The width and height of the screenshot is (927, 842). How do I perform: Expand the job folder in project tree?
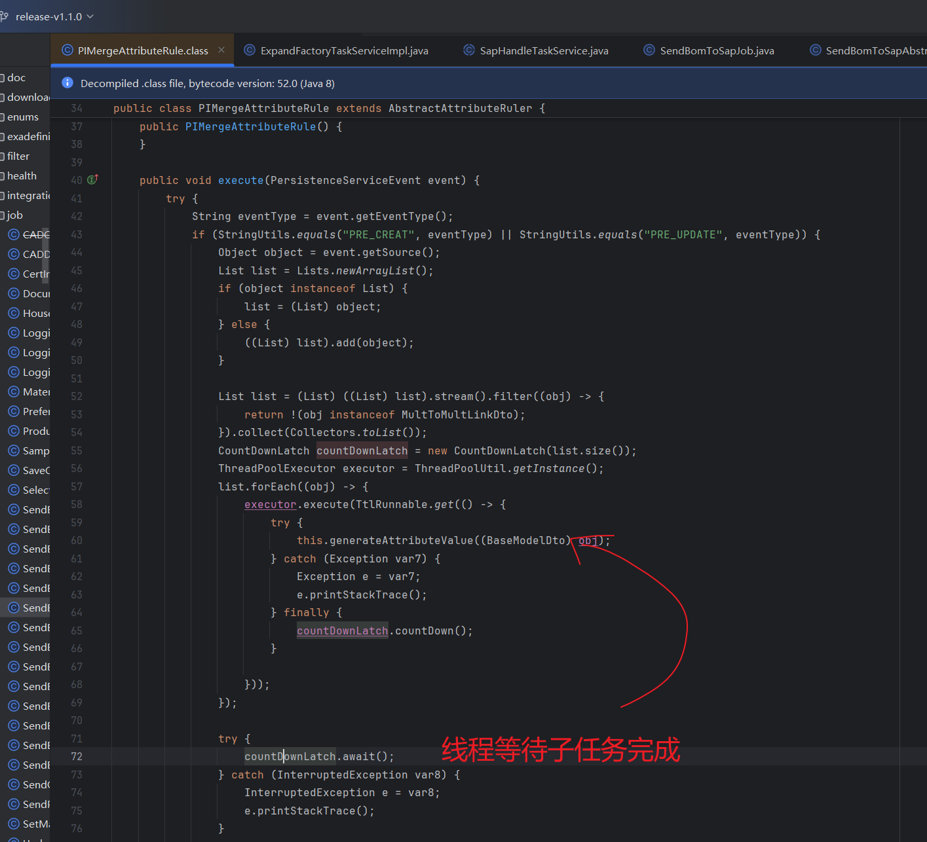point(14,215)
